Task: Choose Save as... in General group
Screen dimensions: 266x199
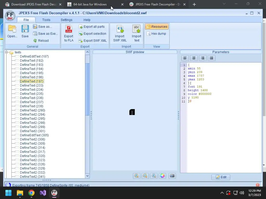Action: pyautogui.click(x=43, y=27)
